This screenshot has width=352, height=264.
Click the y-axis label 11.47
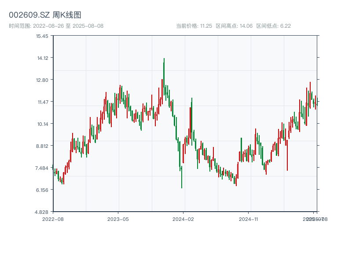coord(43,102)
